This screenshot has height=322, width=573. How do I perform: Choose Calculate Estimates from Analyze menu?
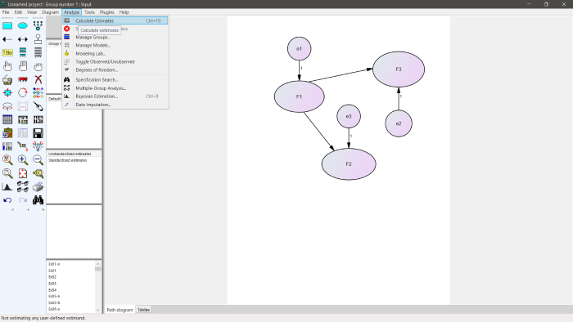tap(115, 20)
